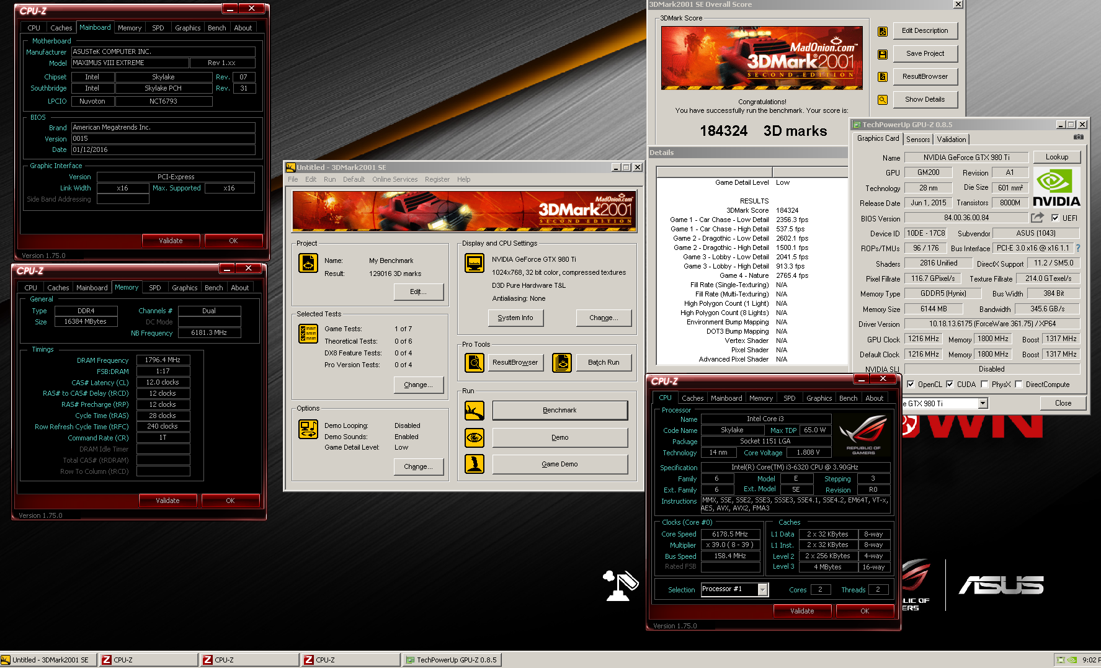The height and width of the screenshot is (668, 1101).
Task: Select Bench tab in bottom-right CPU-Z window
Action: [848, 398]
